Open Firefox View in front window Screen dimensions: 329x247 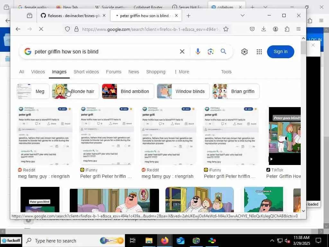(x=30, y=15)
